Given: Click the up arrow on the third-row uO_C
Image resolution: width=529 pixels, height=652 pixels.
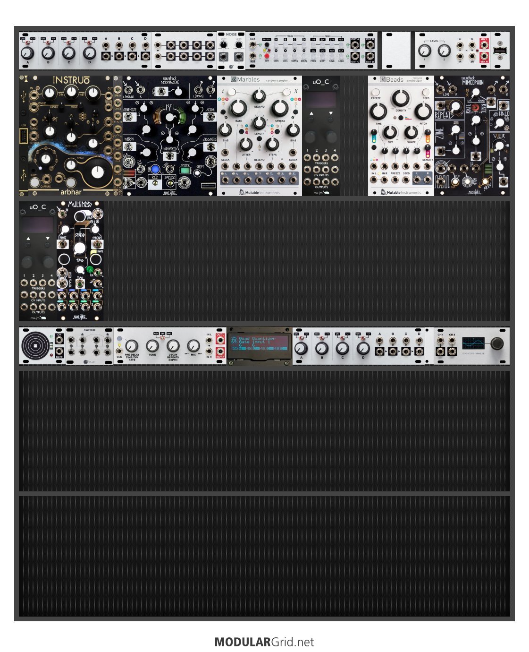Looking at the screenshot, I should (28, 239).
